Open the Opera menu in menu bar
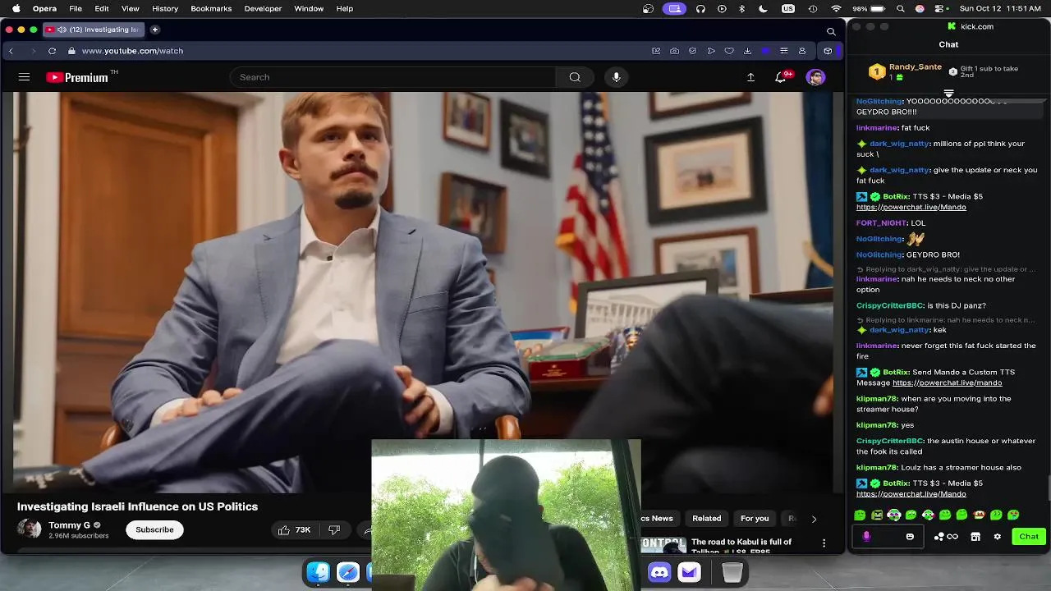This screenshot has width=1051, height=591. pyautogui.click(x=44, y=8)
